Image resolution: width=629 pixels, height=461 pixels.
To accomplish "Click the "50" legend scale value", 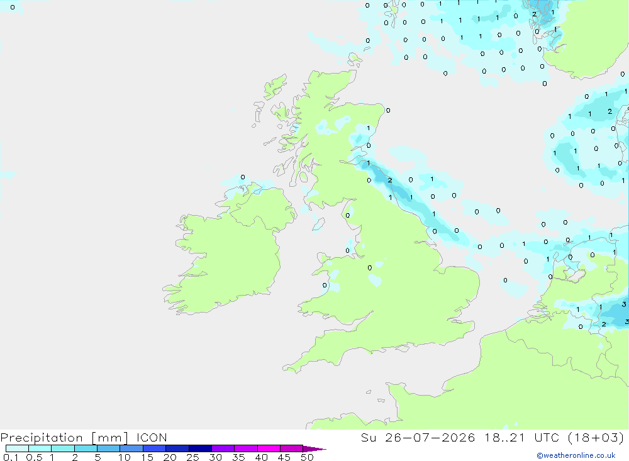I will point(307,457).
